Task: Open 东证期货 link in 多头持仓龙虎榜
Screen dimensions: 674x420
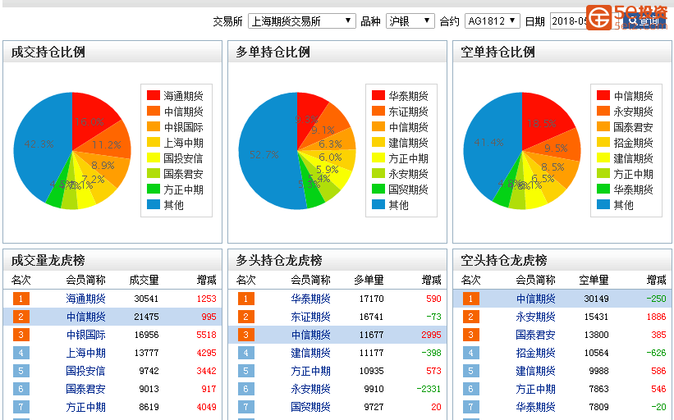Action: 311,317
